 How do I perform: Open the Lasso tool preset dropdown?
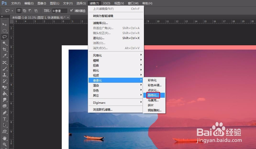click(x=12, y=11)
